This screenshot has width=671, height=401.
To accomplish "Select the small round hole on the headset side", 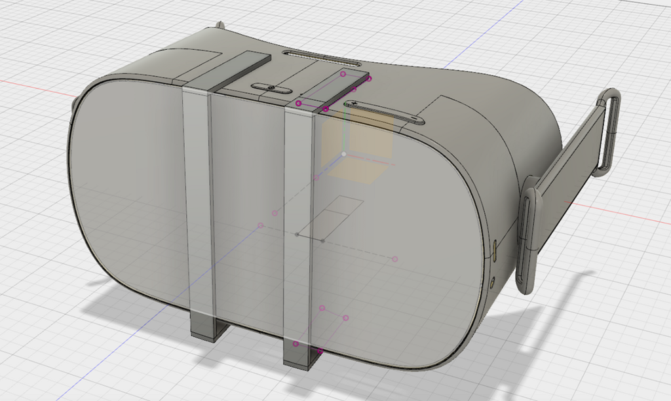I will pyautogui.click(x=493, y=282).
